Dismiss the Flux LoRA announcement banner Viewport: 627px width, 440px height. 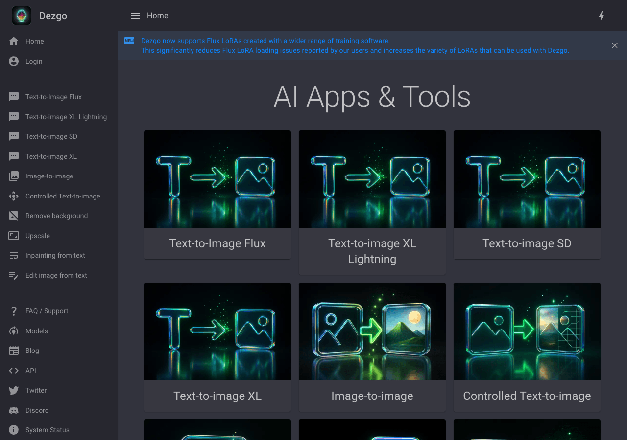(x=615, y=45)
